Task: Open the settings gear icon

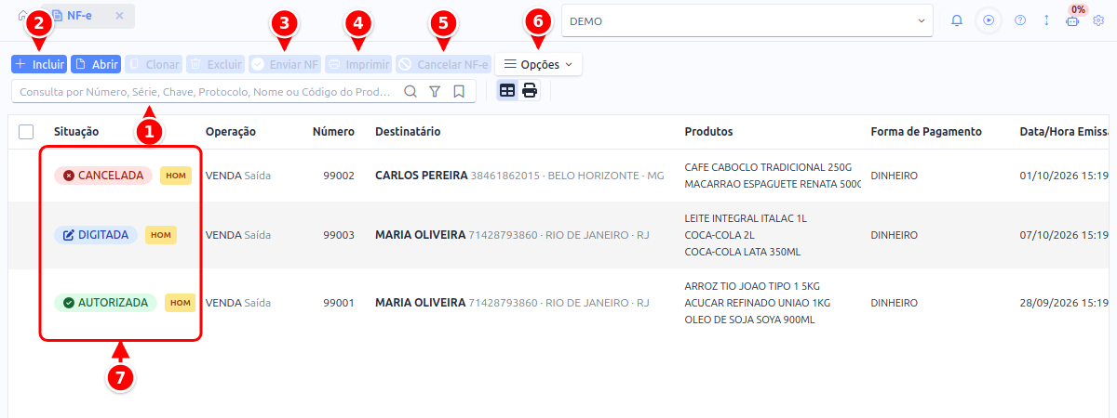Action: tap(1098, 20)
